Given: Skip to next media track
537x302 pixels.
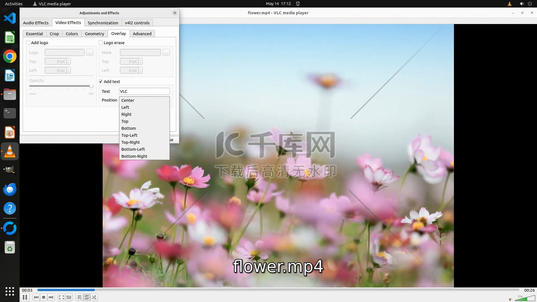Looking at the screenshot, I should 51,297.
